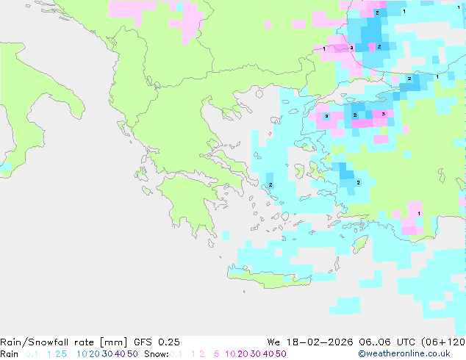The width and height of the screenshot is (466, 360).
Task: Select the 40 value in the Snow legend
Action: pos(268,354)
